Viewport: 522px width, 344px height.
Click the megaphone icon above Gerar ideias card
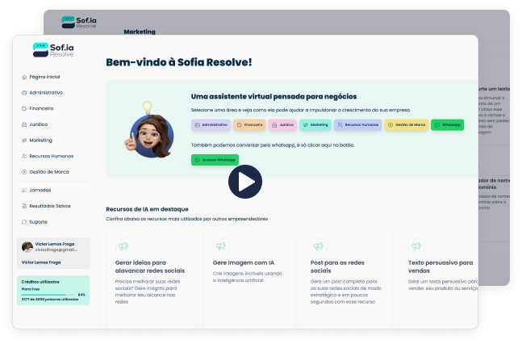[123, 246]
